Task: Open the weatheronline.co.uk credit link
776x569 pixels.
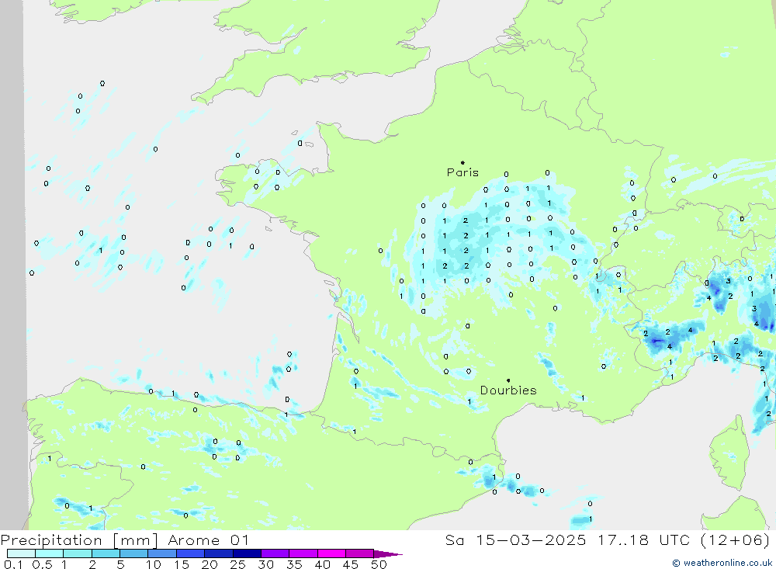Action: [x=722, y=563]
